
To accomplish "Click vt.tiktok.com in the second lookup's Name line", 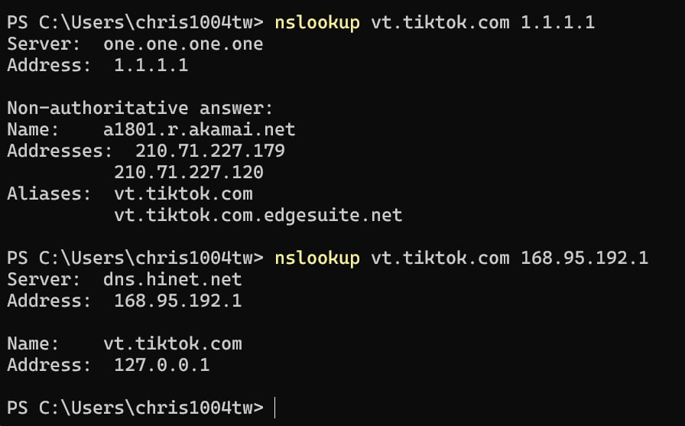I will coord(172,344).
